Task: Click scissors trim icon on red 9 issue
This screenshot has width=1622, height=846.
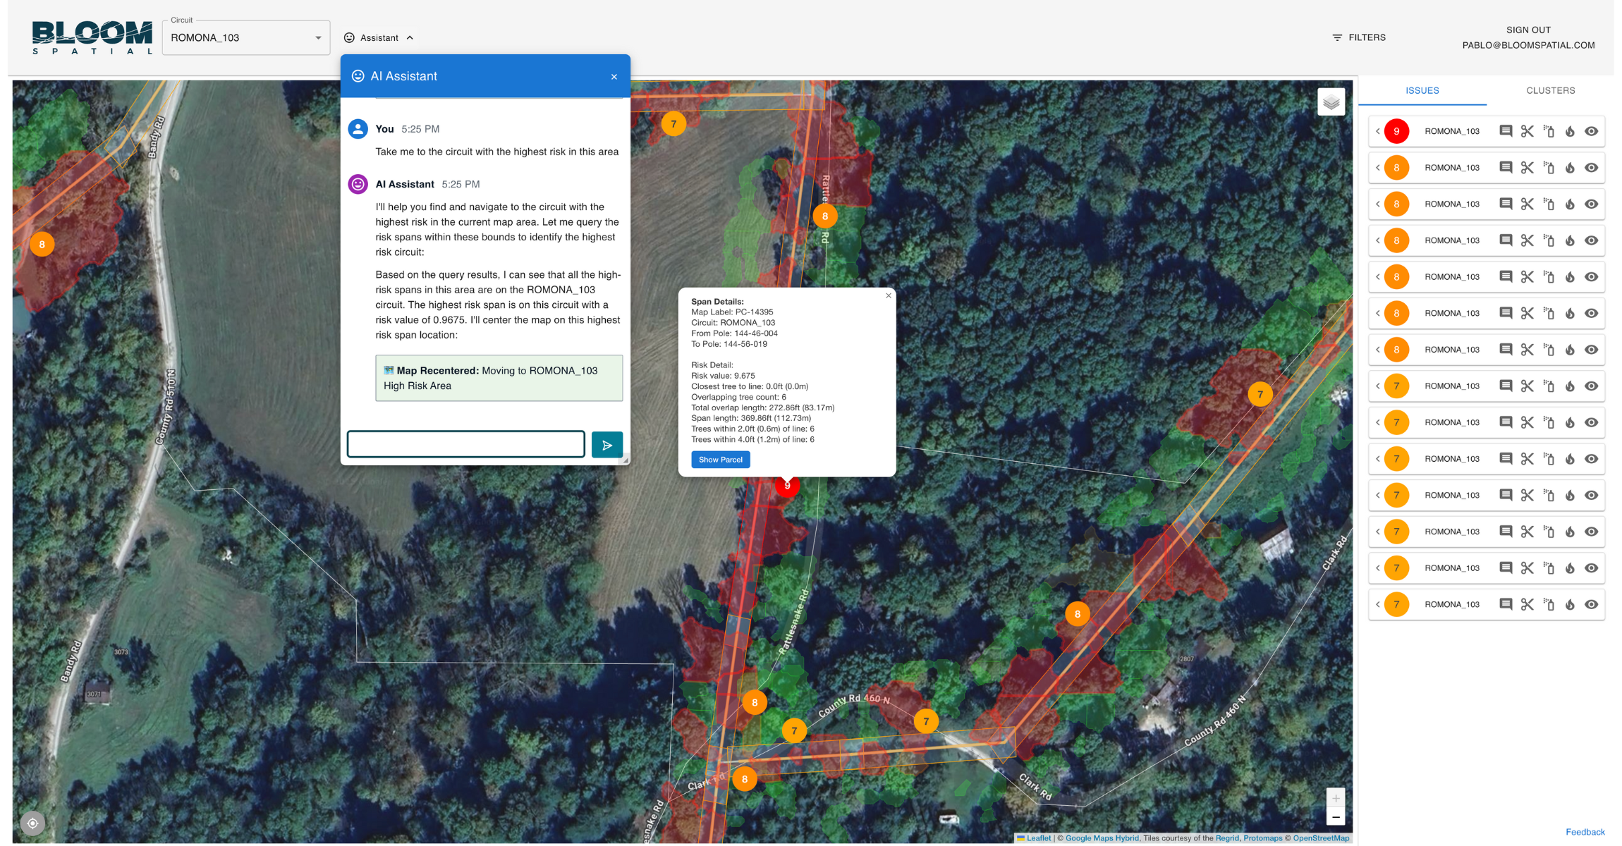Action: [1527, 131]
